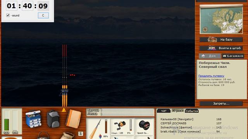Click the standing fishing rods

click(65, 75)
